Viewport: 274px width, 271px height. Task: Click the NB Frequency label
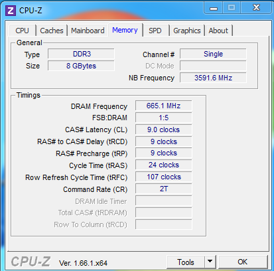[x=152, y=78]
